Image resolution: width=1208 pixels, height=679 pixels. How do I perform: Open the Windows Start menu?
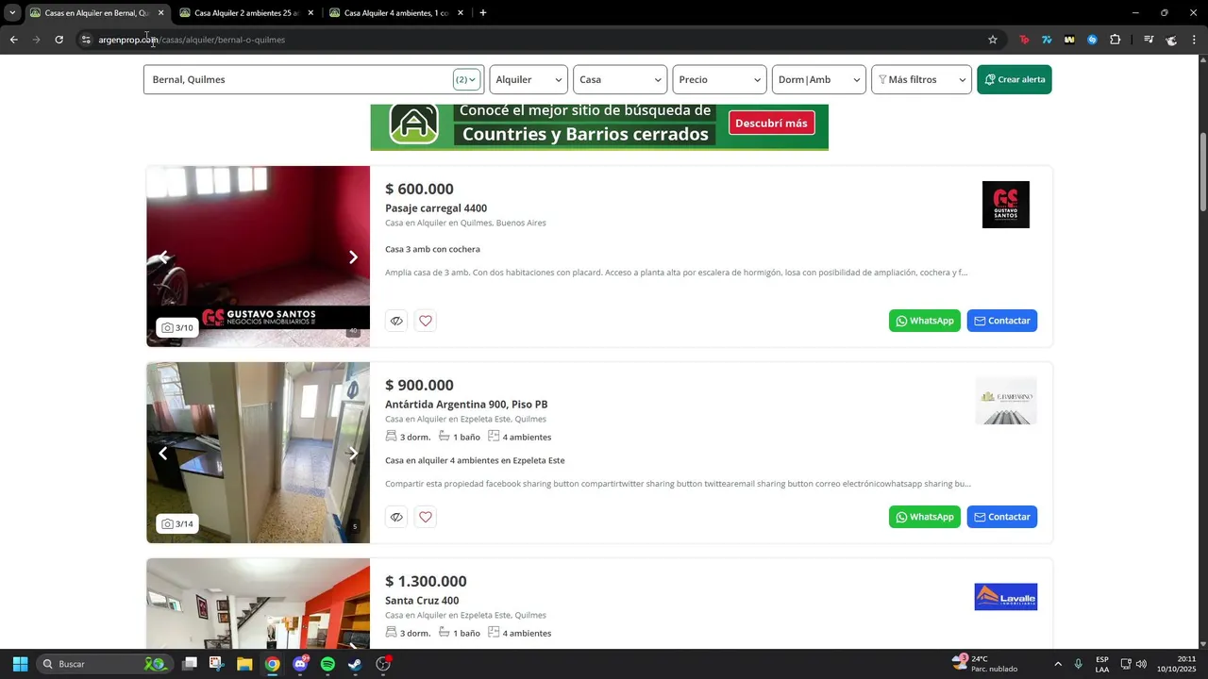[20, 664]
